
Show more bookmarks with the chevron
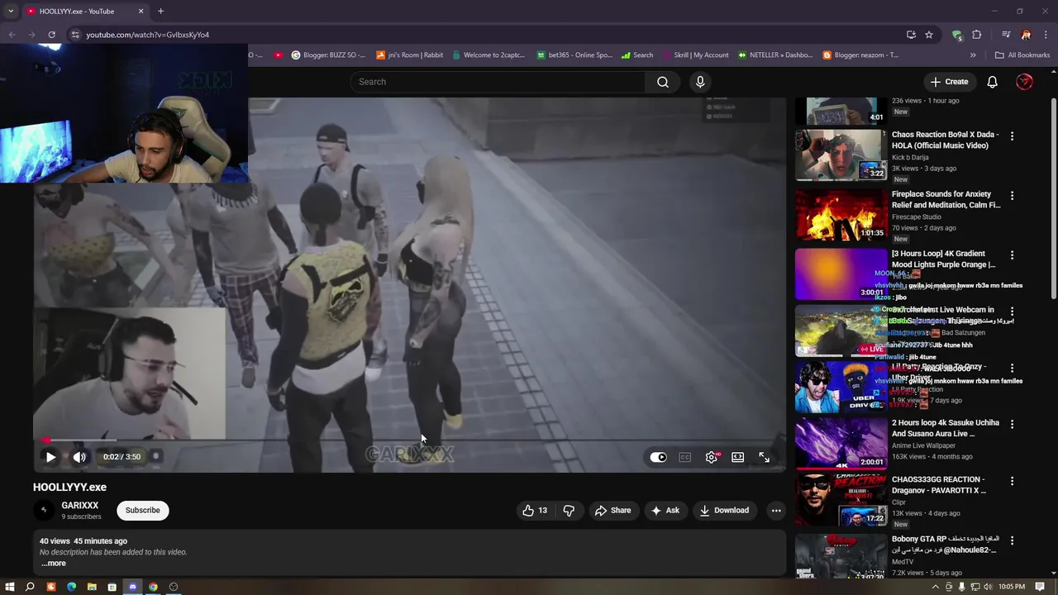click(x=973, y=55)
